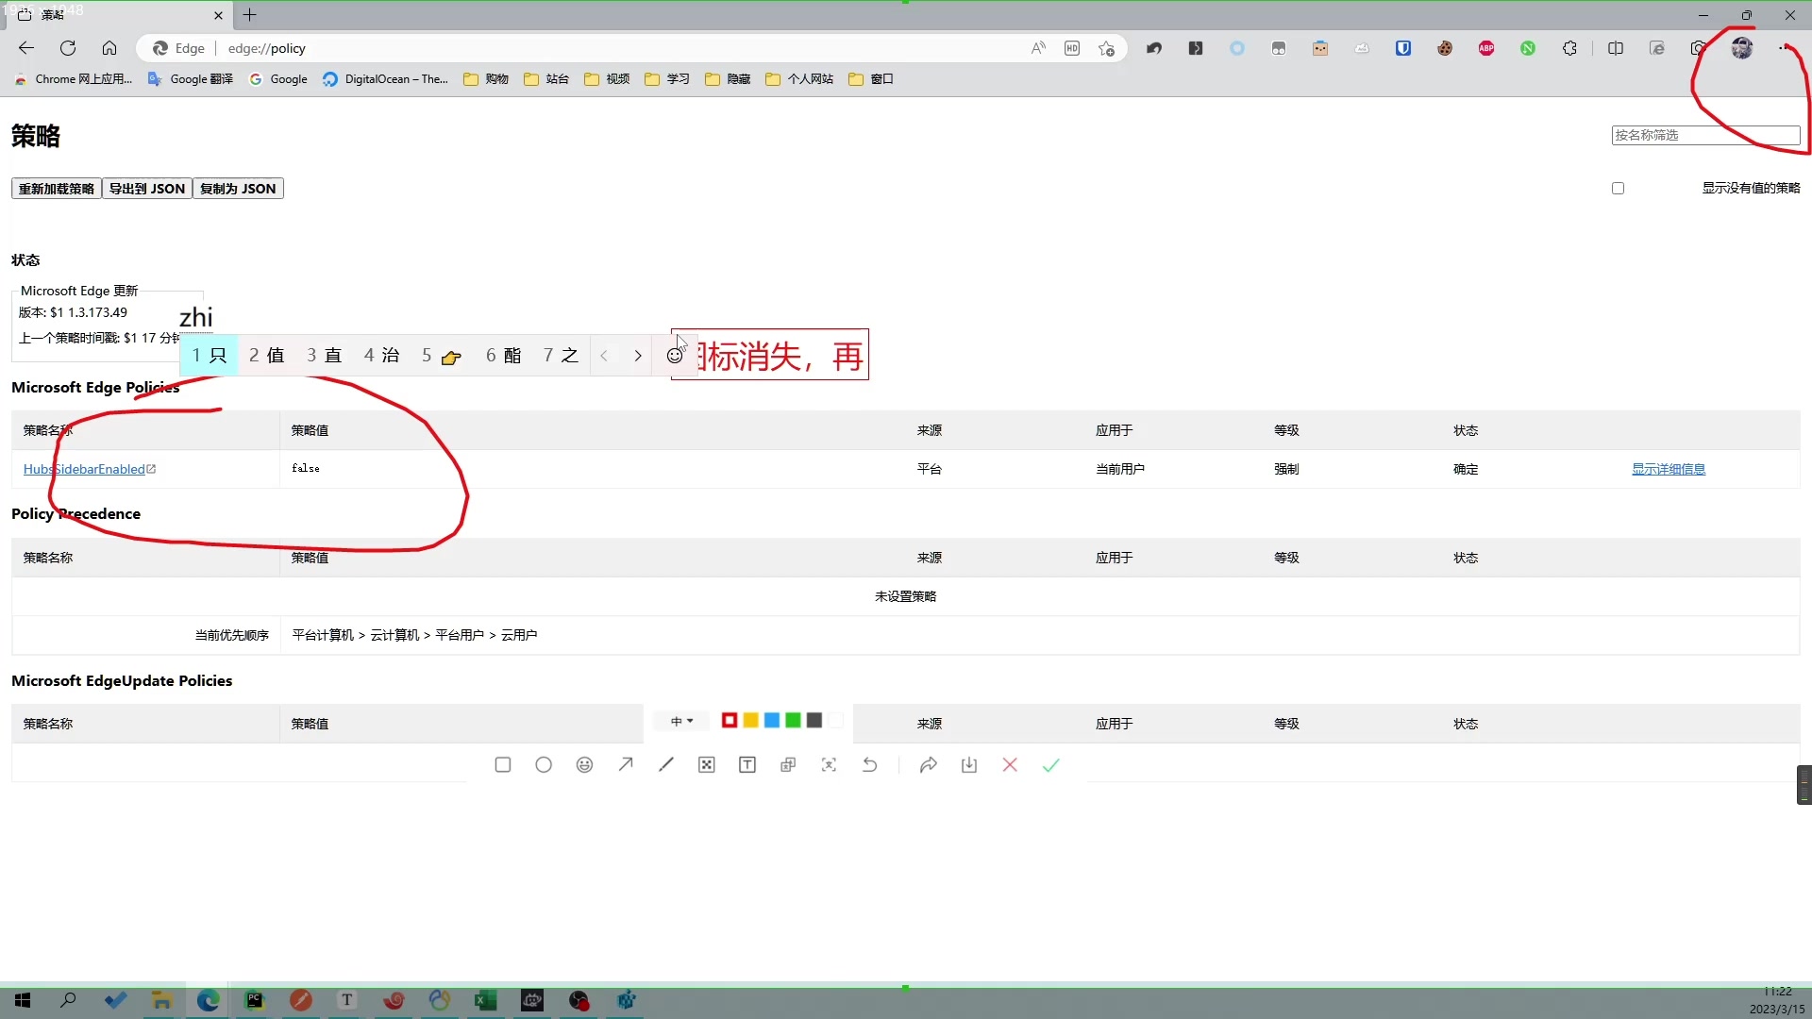Open a new browser tab
The width and height of the screenshot is (1812, 1019).
coord(249,15)
